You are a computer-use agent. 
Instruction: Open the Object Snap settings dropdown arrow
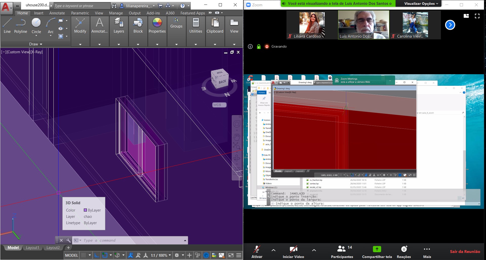[x=111, y=255]
